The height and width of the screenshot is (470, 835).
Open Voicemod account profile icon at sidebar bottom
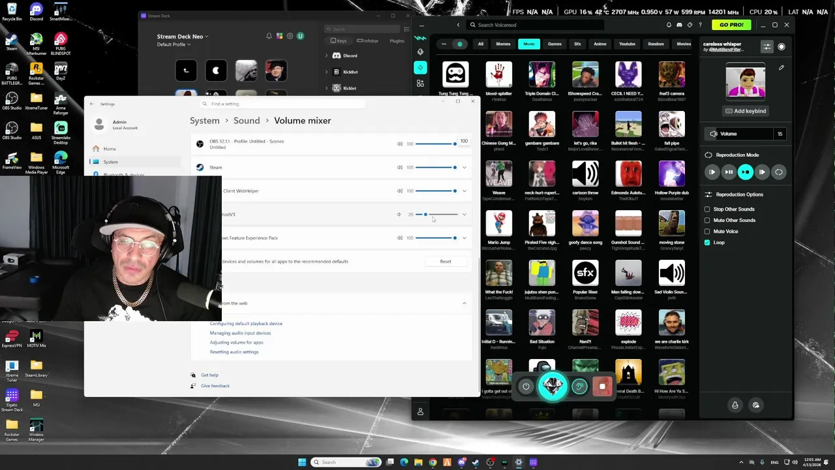click(x=420, y=412)
